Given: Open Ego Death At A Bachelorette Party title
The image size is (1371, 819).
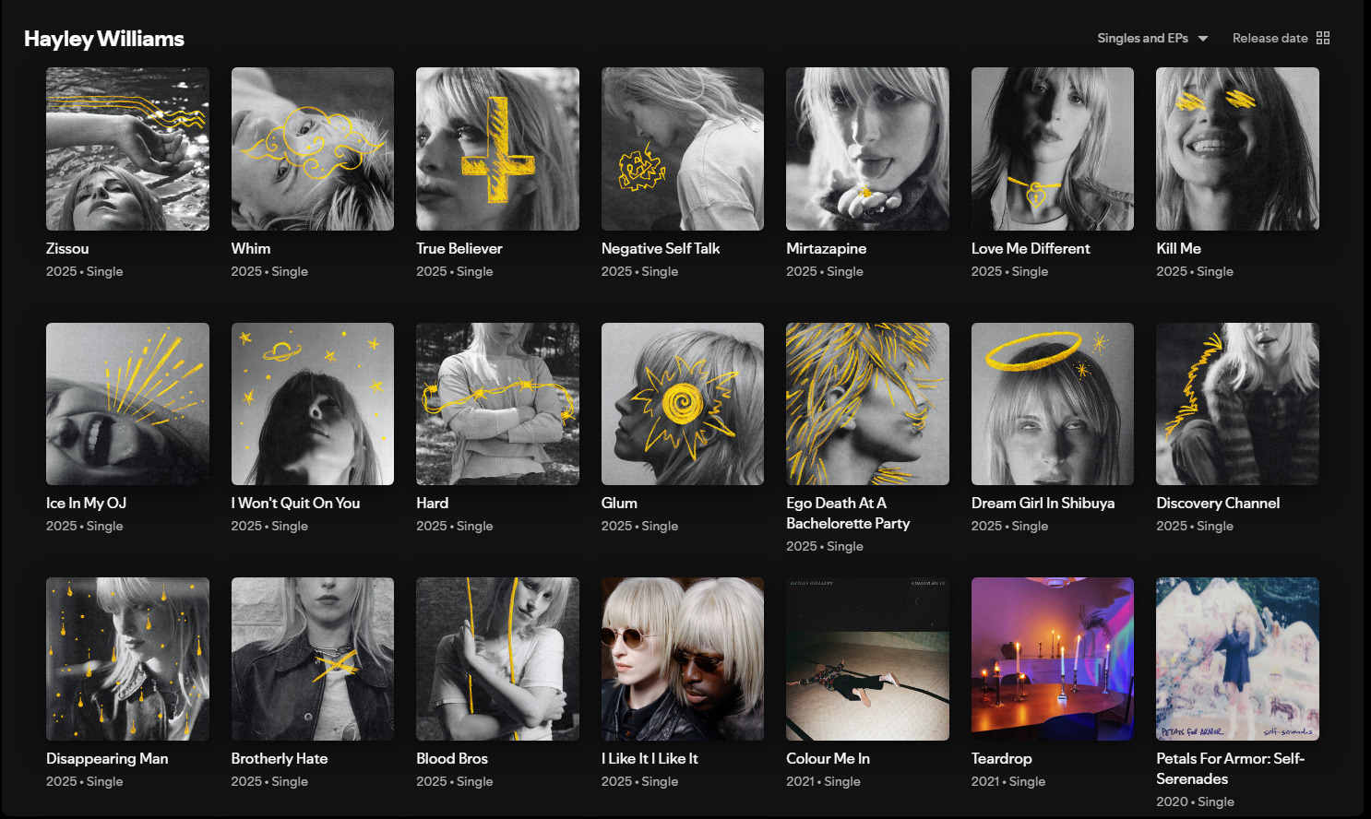Looking at the screenshot, I should pyautogui.click(x=848, y=513).
